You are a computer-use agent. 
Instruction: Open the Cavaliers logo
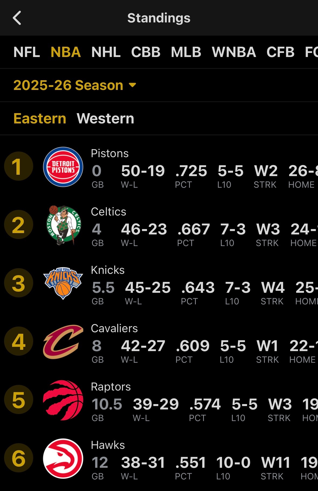point(63,342)
